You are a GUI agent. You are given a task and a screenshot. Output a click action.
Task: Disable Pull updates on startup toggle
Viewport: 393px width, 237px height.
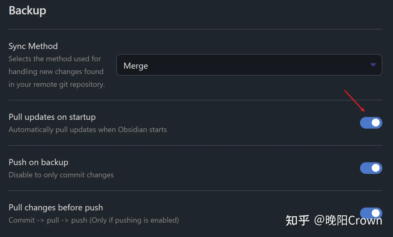pyautogui.click(x=371, y=123)
